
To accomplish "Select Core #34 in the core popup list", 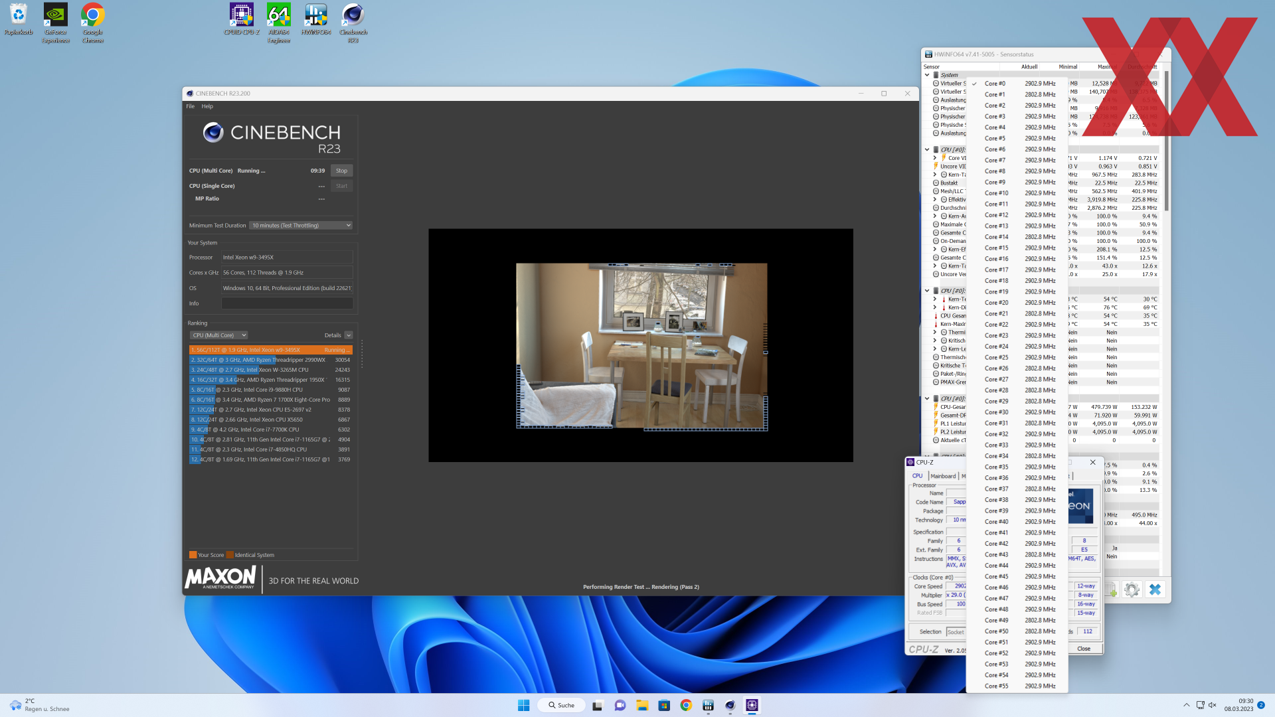I will 1017,456.
